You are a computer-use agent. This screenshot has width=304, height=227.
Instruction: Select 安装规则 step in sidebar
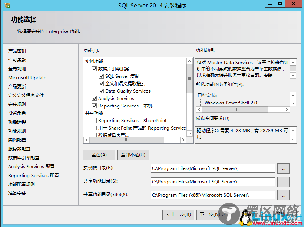click(17, 104)
